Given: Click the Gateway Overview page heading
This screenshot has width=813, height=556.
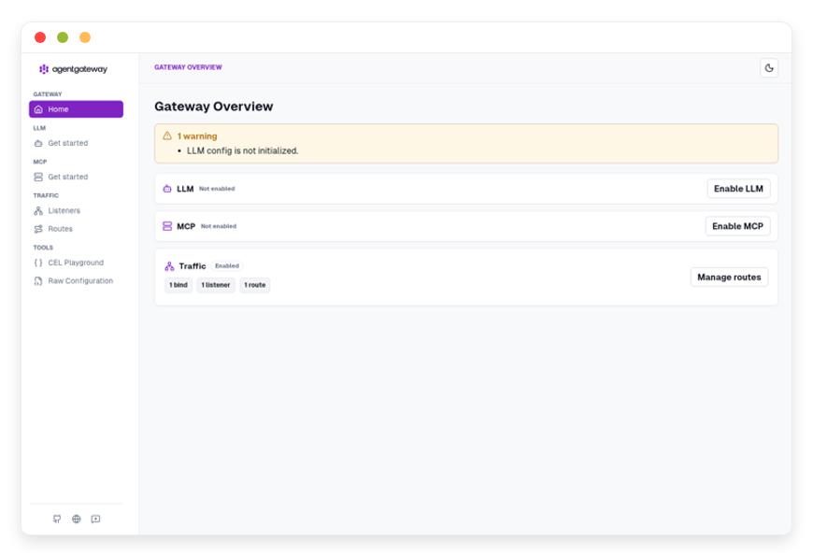Looking at the screenshot, I should (214, 107).
